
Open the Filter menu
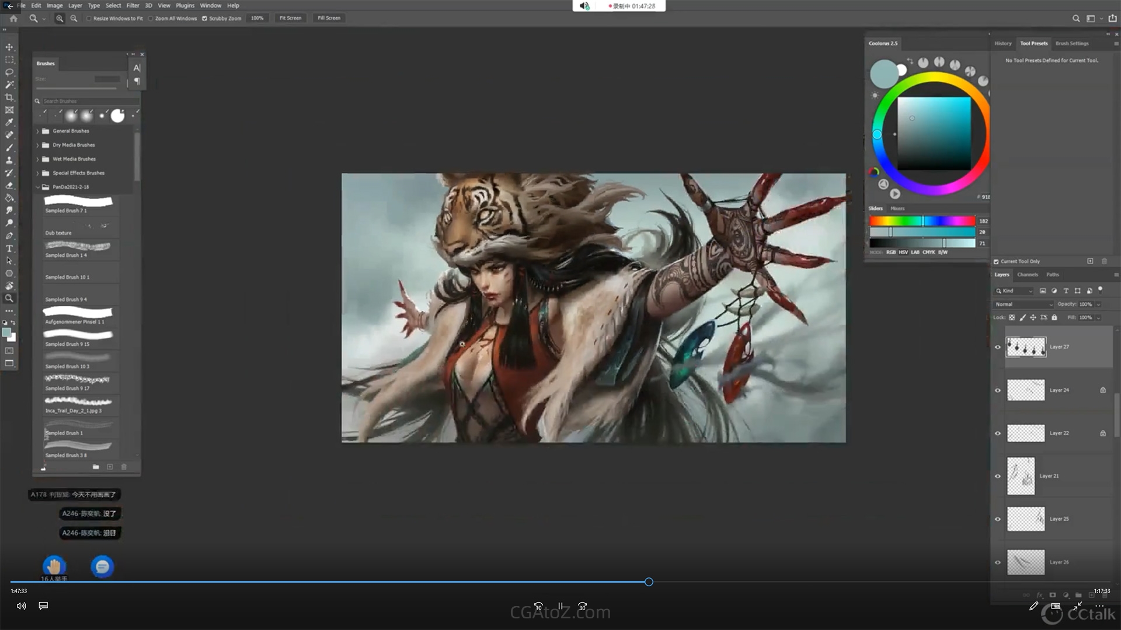(x=133, y=5)
